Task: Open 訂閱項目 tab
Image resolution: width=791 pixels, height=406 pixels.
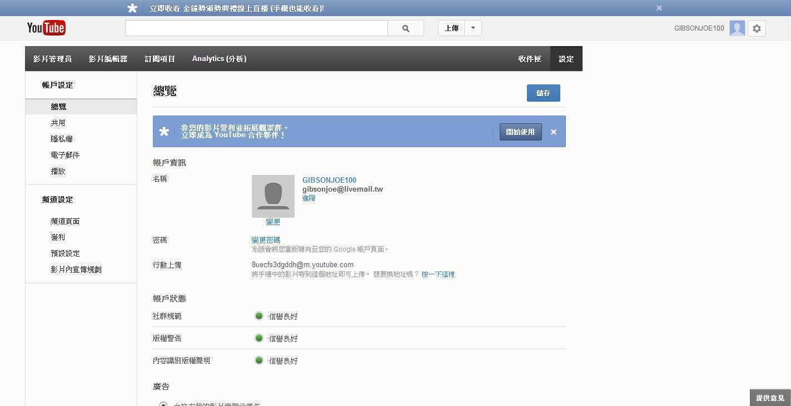Action: [160, 59]
